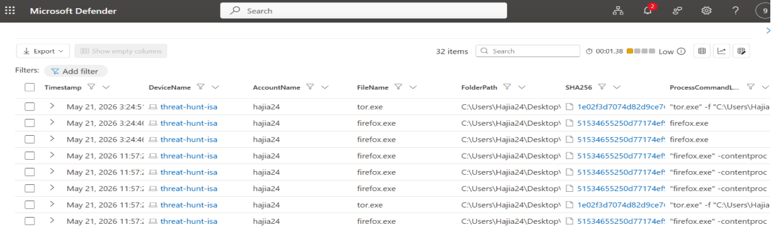The height and width of the screenshot is (227, 776).
Task: Open the help question mark icon
Action: pos(736,11)
